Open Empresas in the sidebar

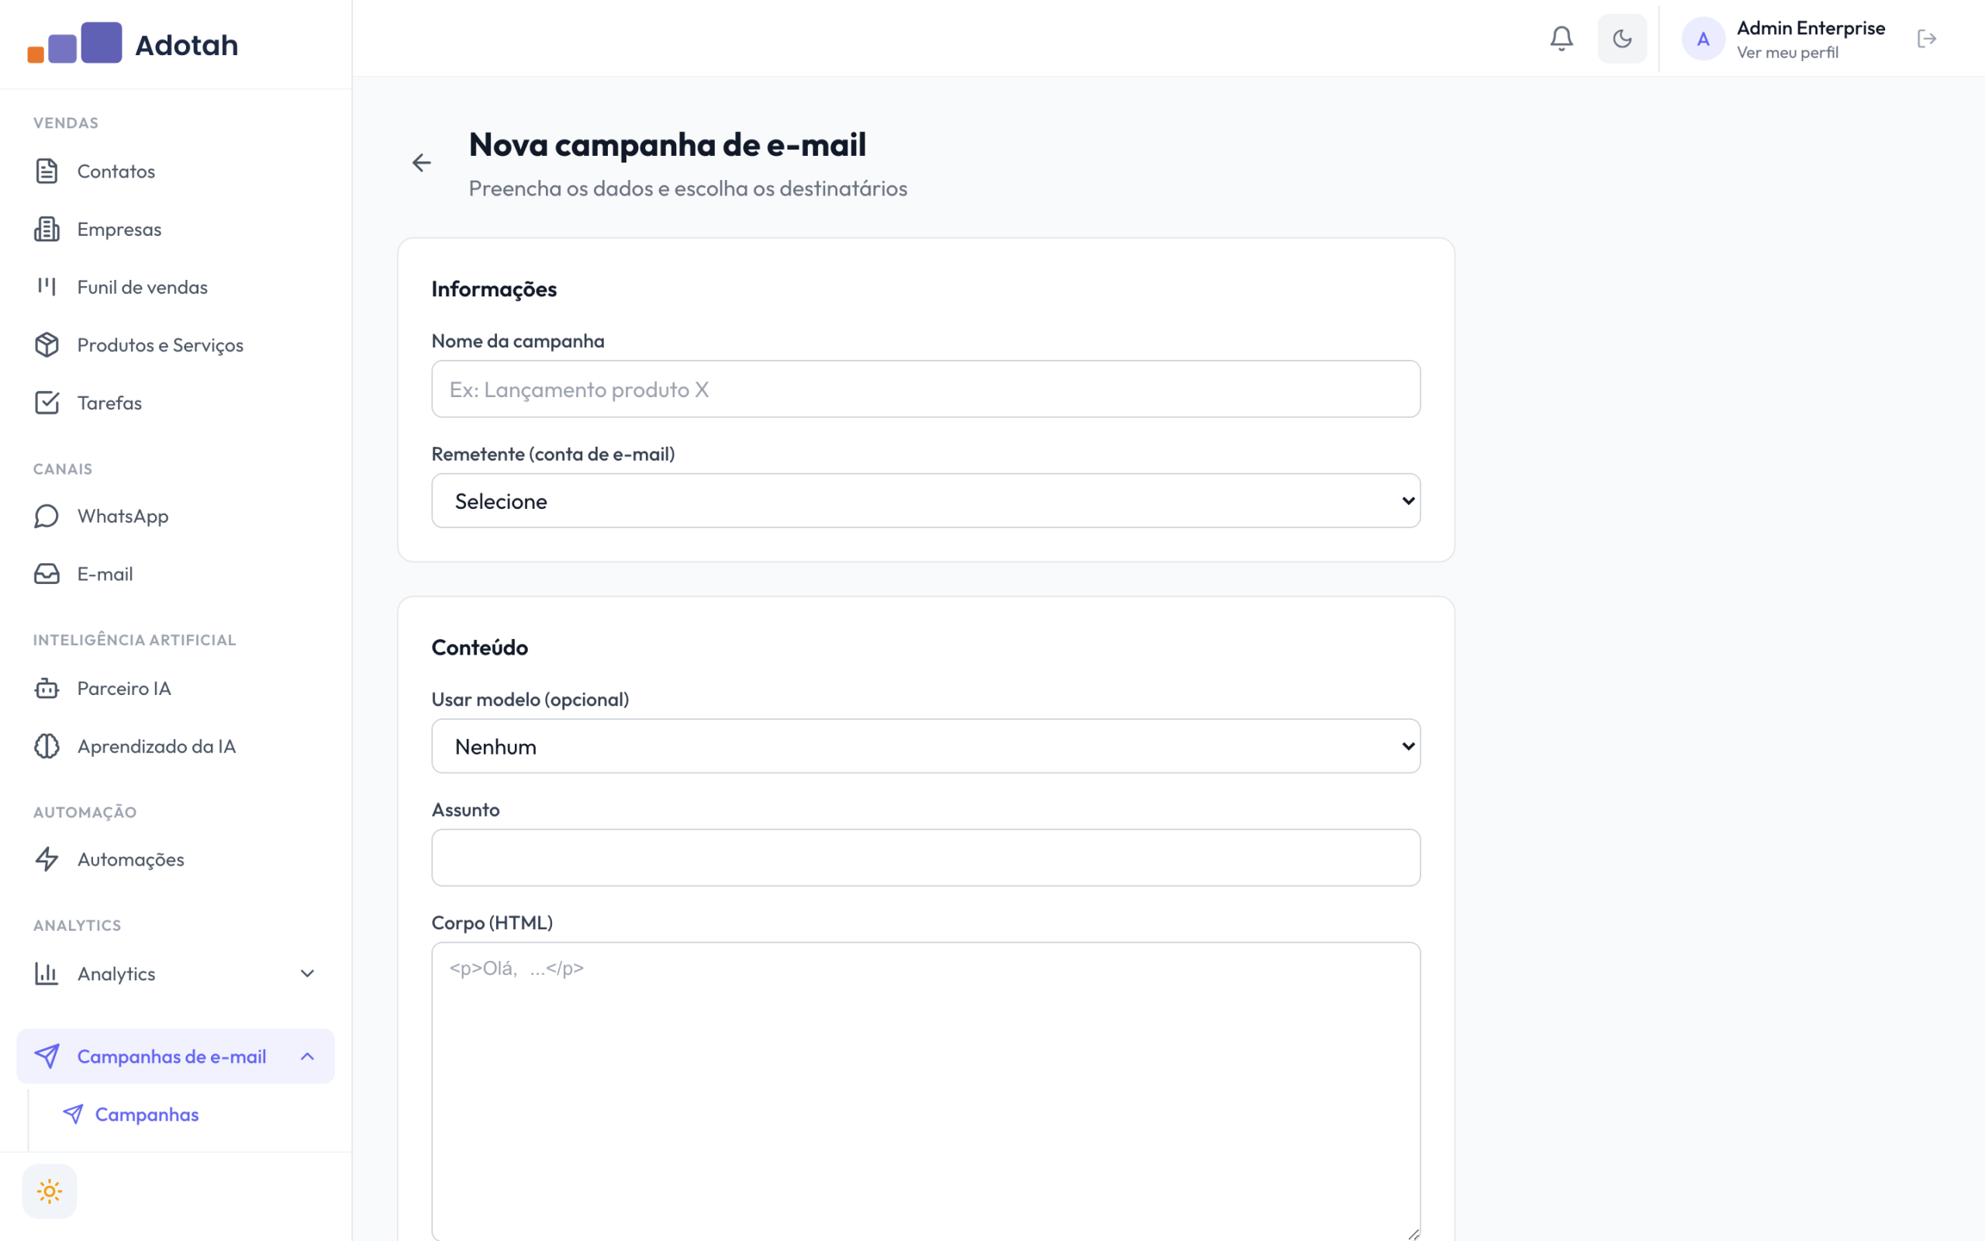tap(175, 229)
